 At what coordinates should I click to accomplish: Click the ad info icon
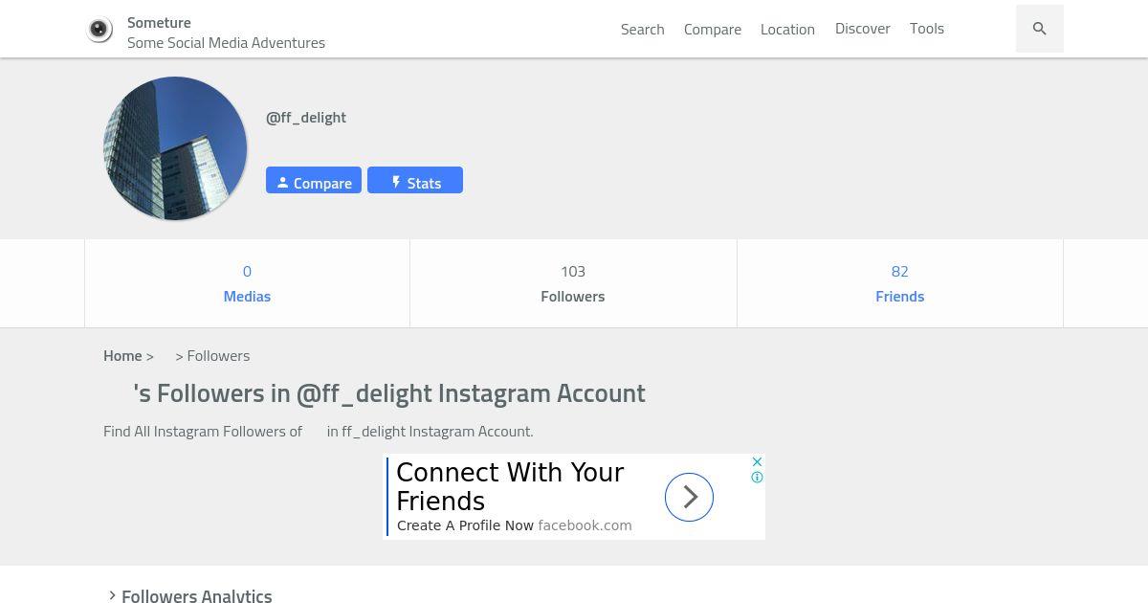757,478
